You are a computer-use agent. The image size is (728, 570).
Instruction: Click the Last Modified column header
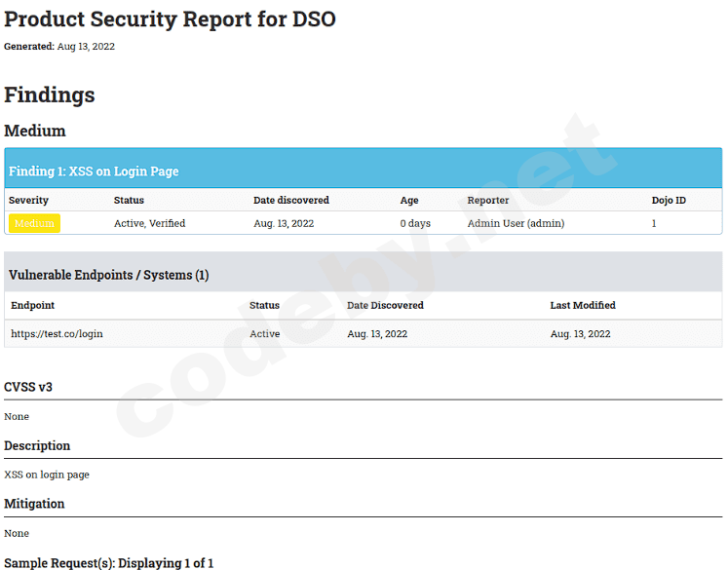tap(583, 305)
